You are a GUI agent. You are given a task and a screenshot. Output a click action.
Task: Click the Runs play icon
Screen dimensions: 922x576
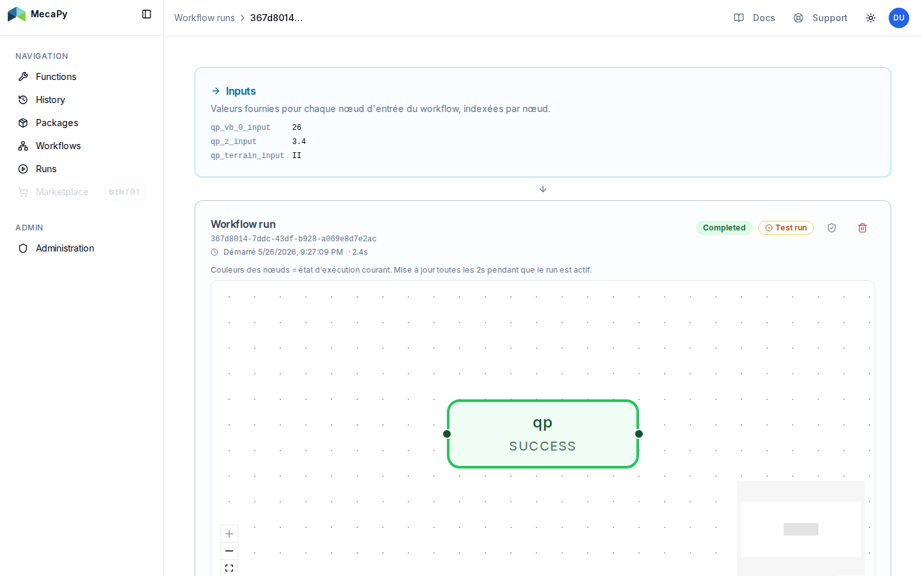tap(23, 169)
